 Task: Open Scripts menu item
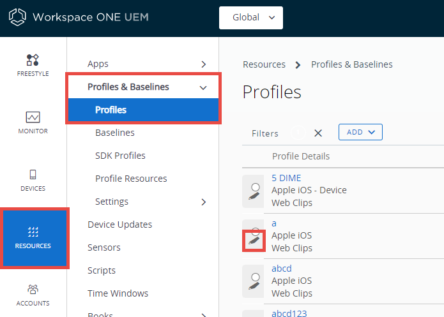point(102,270)
